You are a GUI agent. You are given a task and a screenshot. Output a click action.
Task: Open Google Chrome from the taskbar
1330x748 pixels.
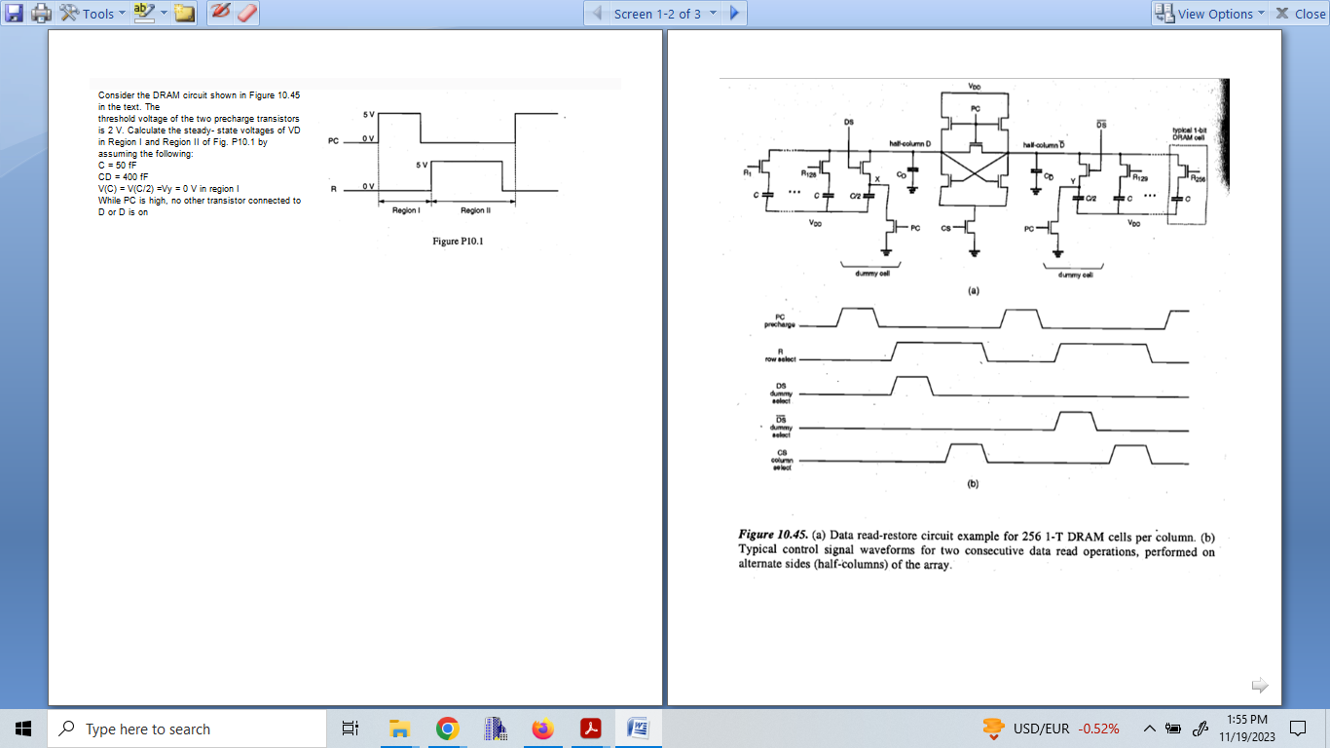tap(447, 728)
